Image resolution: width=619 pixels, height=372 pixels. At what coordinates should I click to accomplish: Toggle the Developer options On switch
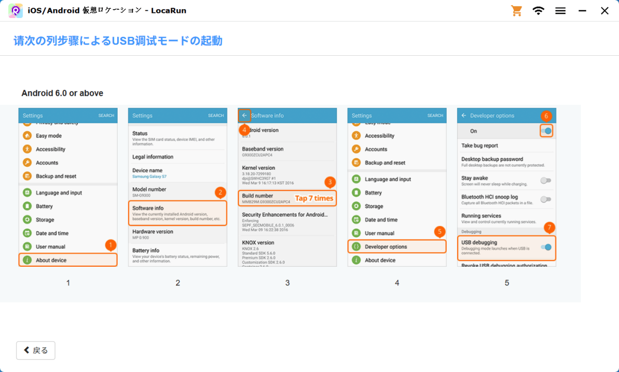546,131
